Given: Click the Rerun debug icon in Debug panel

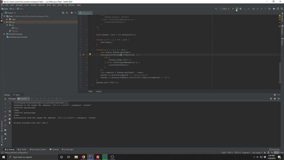Looking at the screenshot, I should pos(5,99).
